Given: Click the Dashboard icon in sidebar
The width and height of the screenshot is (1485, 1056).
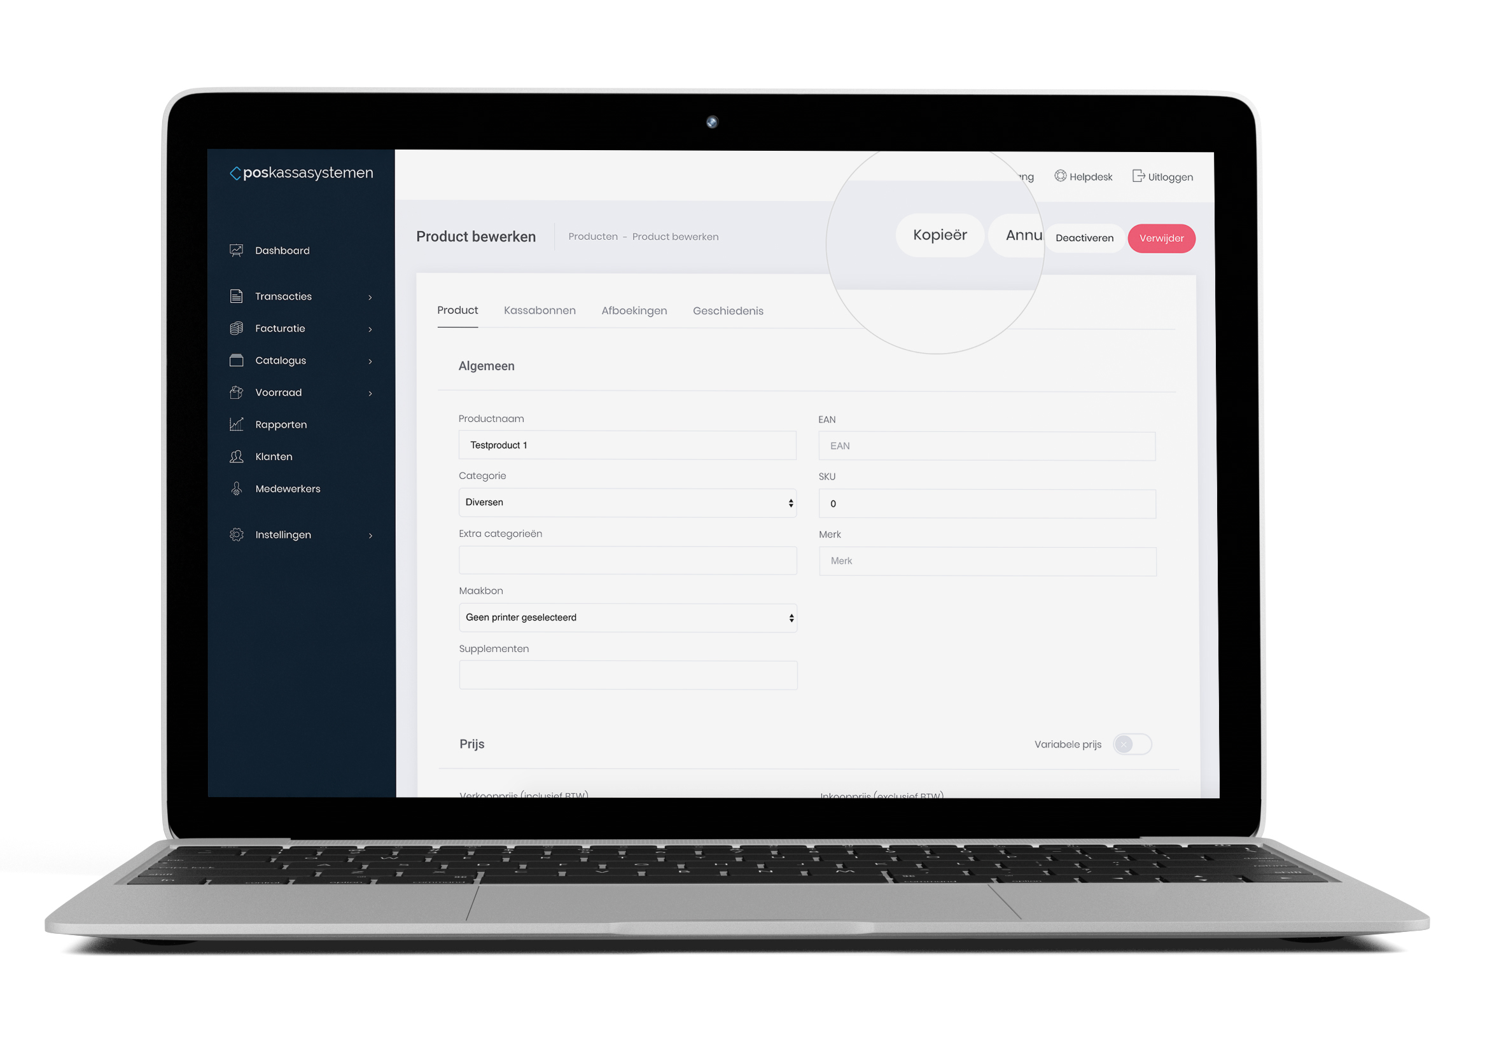Looking at the screenshot, I should tap(237, 250).
